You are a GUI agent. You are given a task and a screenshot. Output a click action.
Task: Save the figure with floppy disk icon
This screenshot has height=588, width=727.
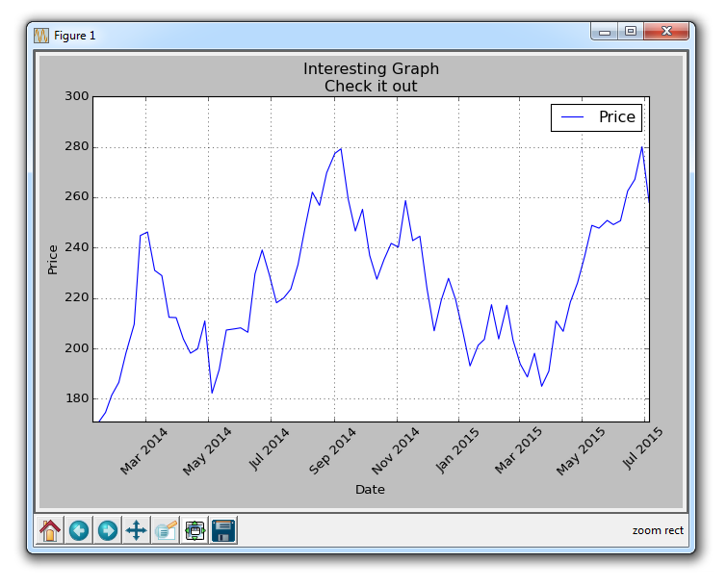pyautogui.click(x=223, y=530)
